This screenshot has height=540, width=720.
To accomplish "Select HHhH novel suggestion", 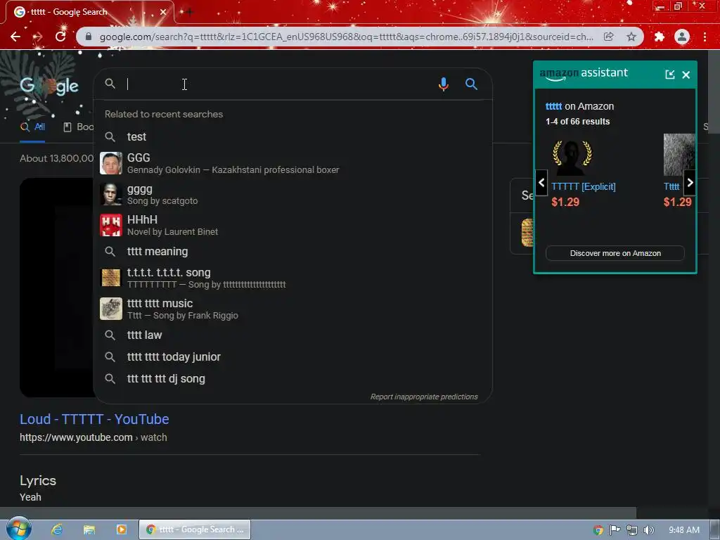I will [292, 225].
